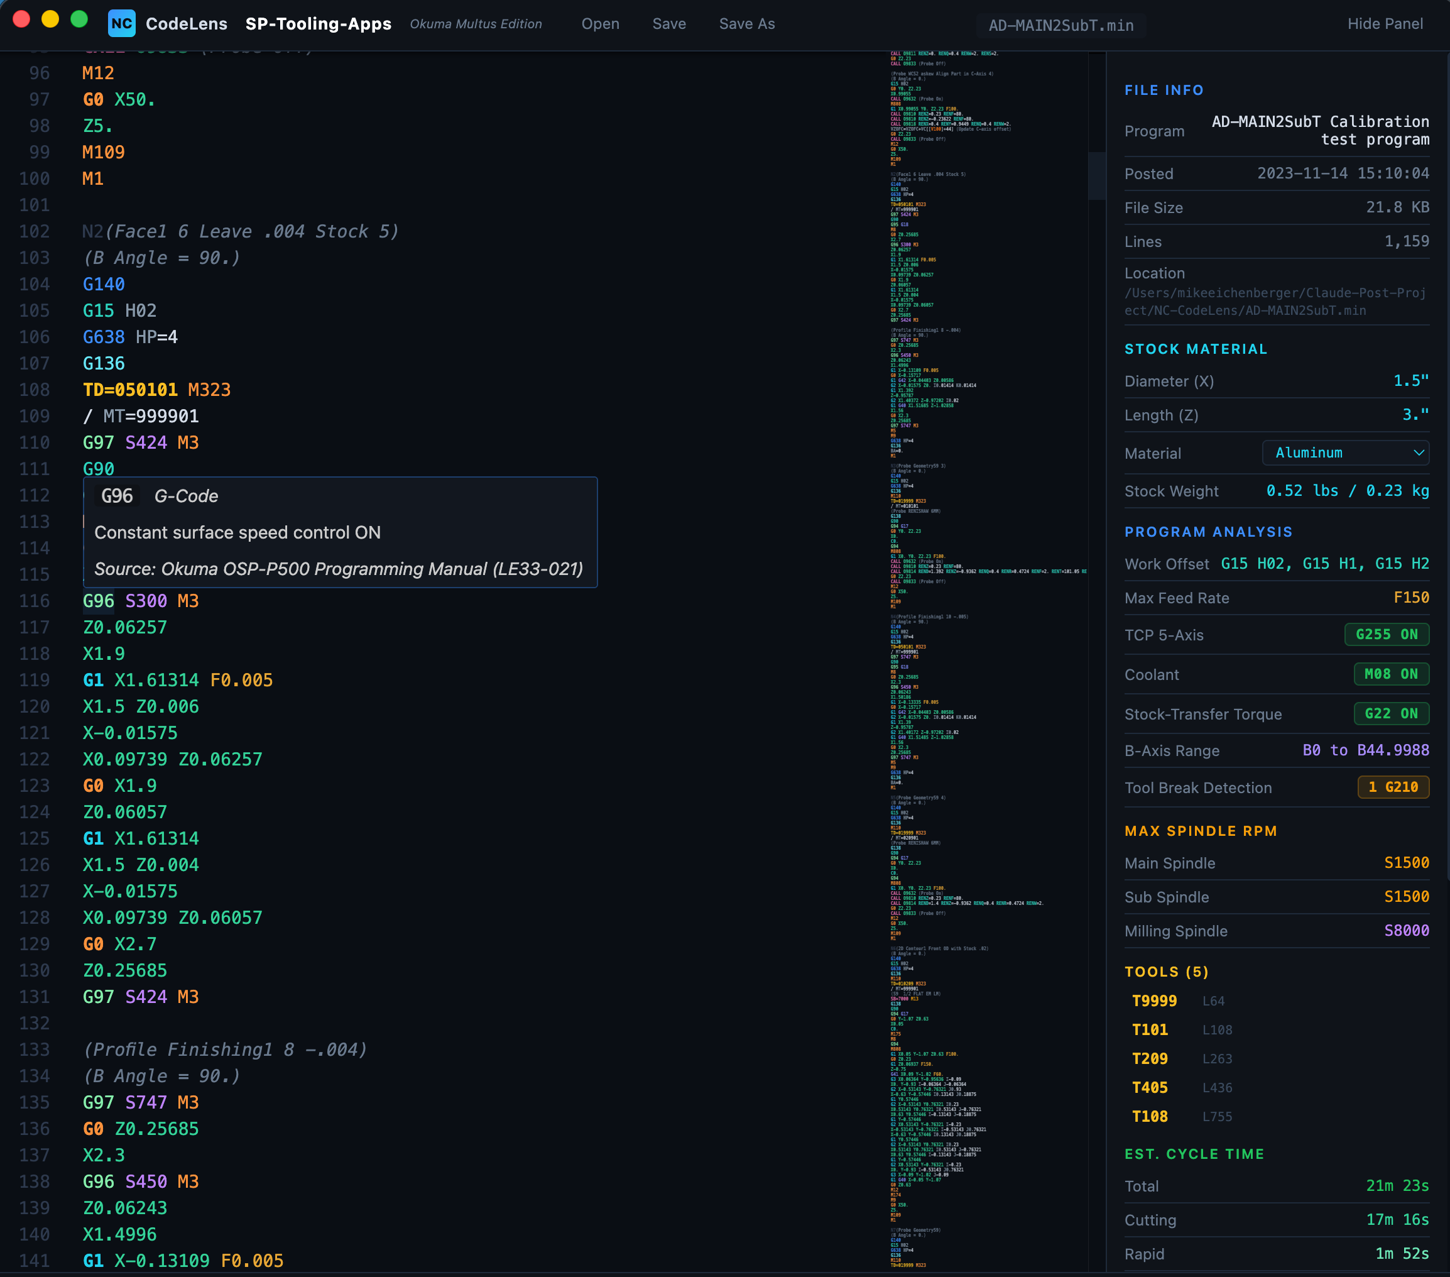Click the G96 tooltip source citation text
The image size is (1450, 1277).
click(339, 569)
